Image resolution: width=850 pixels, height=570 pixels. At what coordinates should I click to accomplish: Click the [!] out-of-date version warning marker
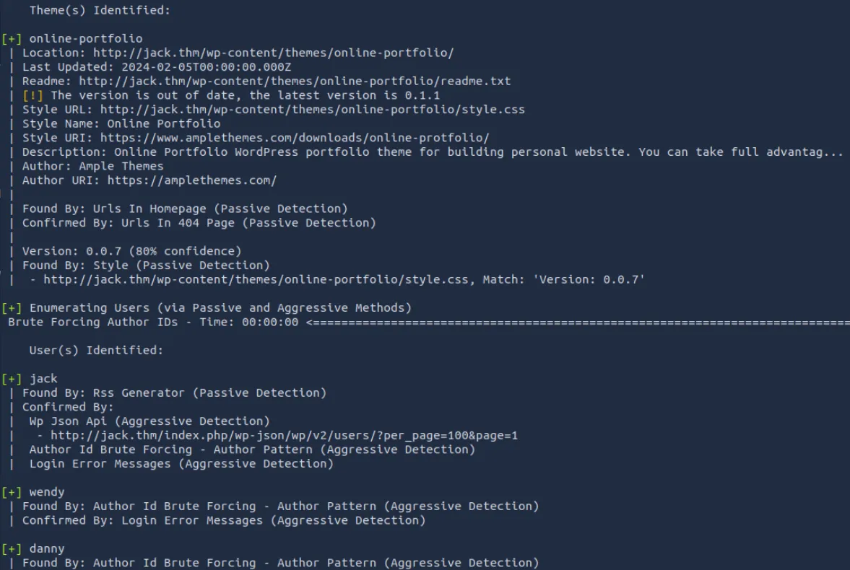tap(32, 95)
